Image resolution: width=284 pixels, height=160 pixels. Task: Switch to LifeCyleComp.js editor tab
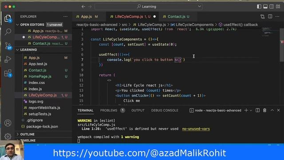[132, 16]
